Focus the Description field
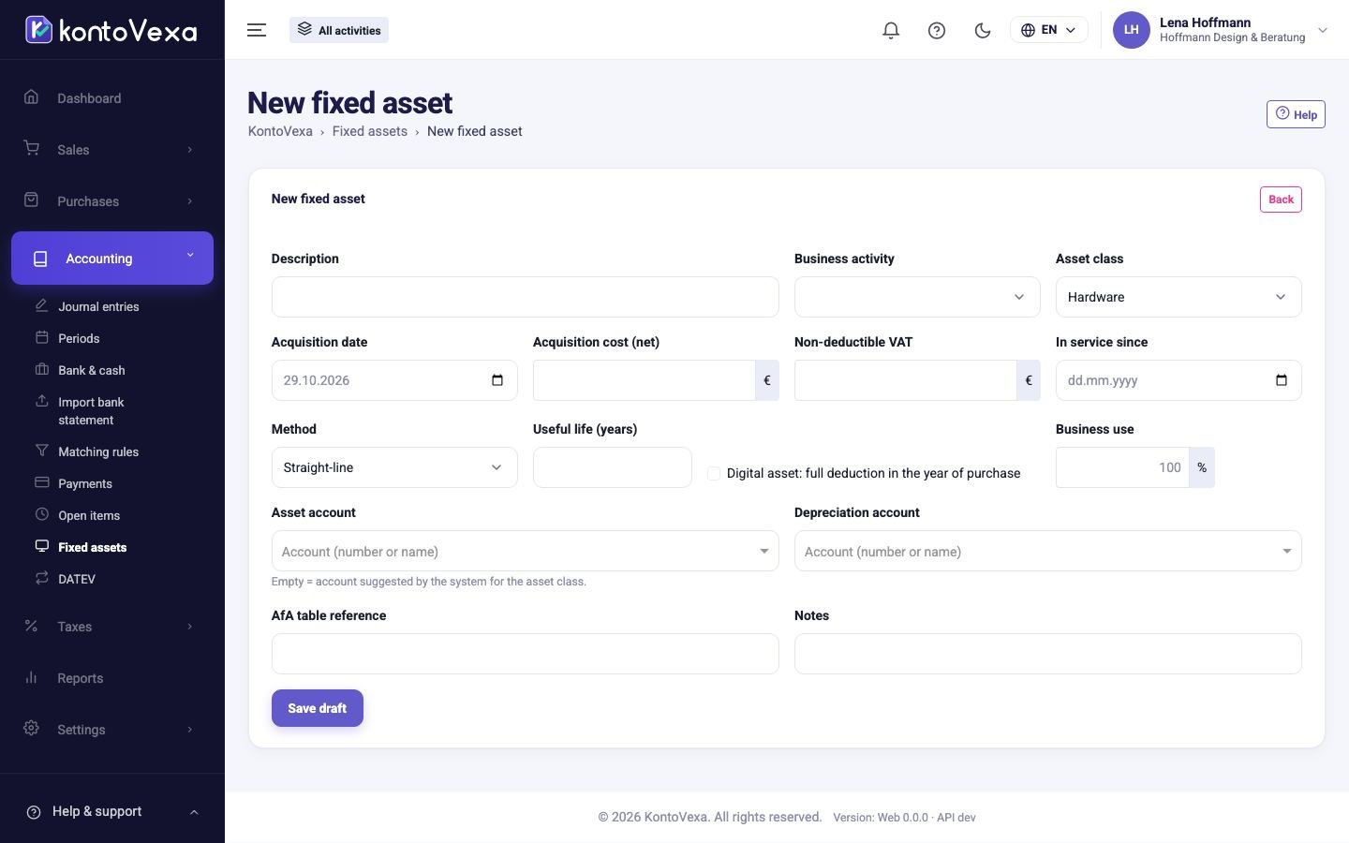This screenshot has height=843, width=1349. [526, 297]
